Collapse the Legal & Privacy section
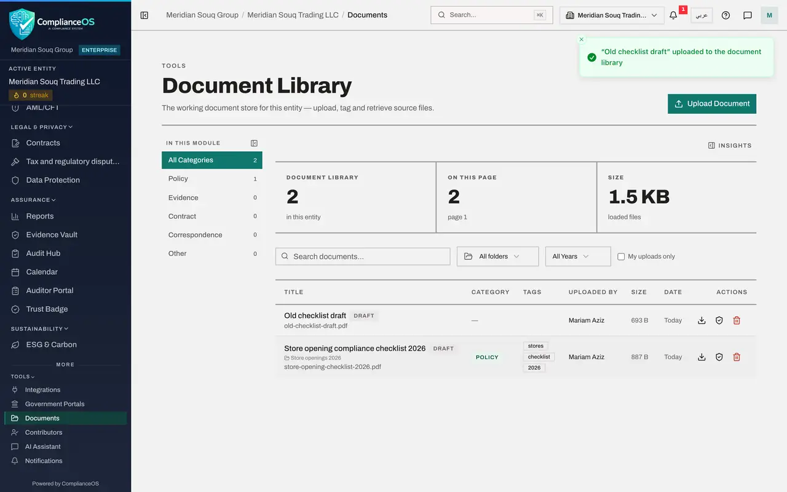Image resolution: width=787 pixels, height=492 pixels. [42, 127]
